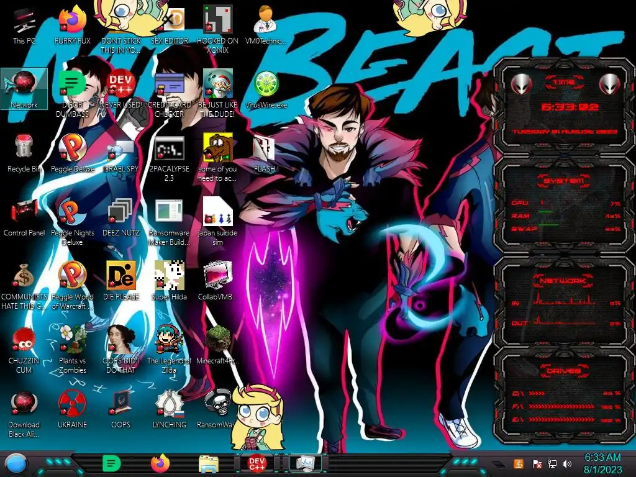
Task: Open the OOPS desktop shortcut
Action: (x=121, y=410)
